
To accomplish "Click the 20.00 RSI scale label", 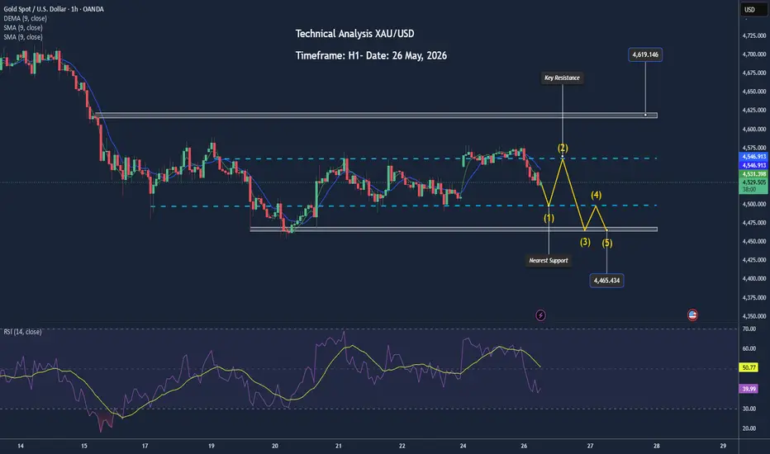I will (749, 428).
